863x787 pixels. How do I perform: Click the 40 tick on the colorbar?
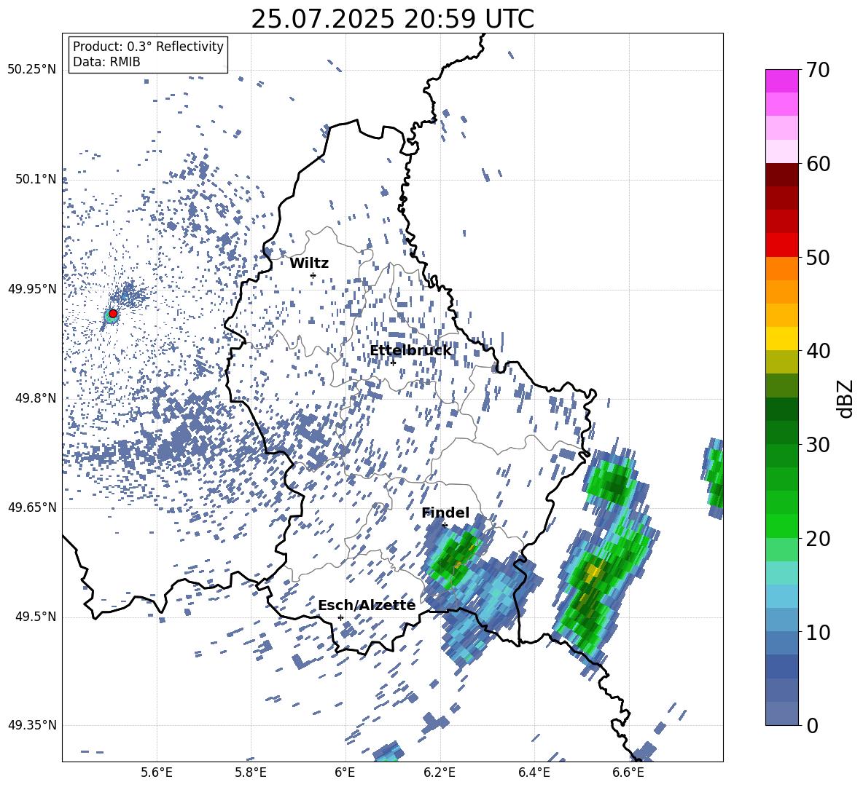(818, 351)
